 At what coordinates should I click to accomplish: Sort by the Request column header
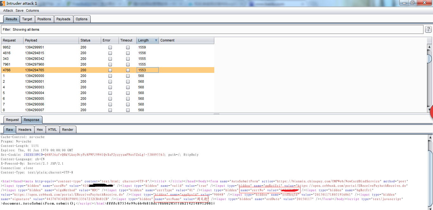pyautogui.click(x=12, y=40)
